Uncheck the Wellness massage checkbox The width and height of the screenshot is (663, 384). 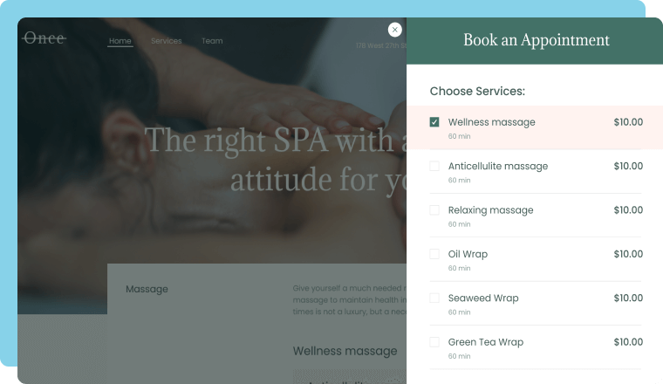434,122
